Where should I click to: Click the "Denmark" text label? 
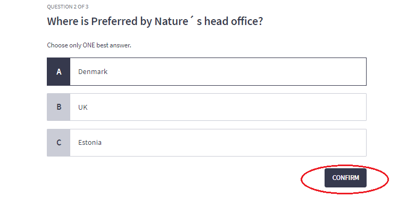(x=93, y=72)
